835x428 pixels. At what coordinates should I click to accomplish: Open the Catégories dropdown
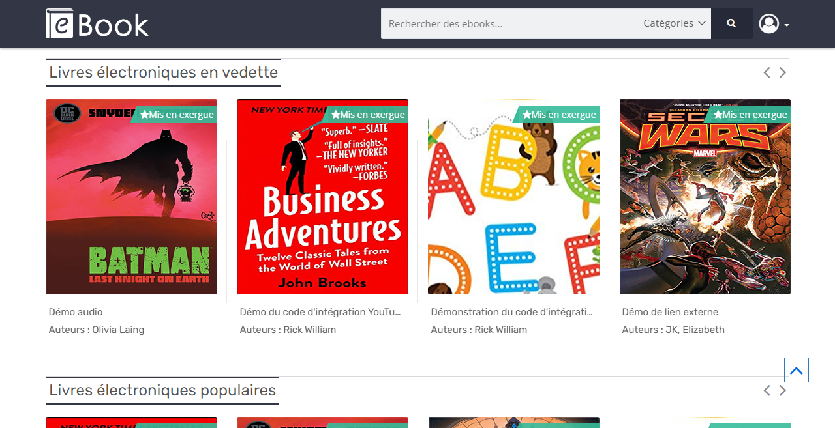[675, 23]
